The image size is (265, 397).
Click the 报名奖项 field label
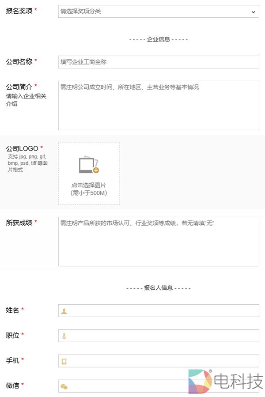(x=19, y=11)
